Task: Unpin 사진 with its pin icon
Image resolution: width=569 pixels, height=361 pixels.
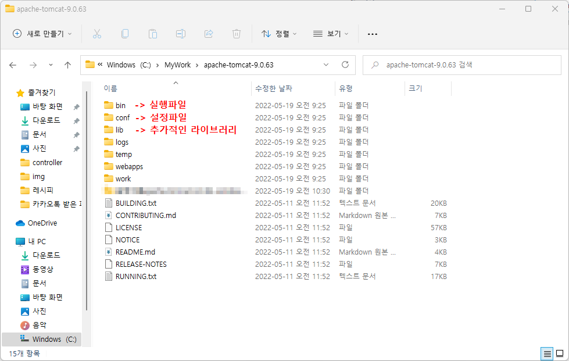Action: point(76,149)
